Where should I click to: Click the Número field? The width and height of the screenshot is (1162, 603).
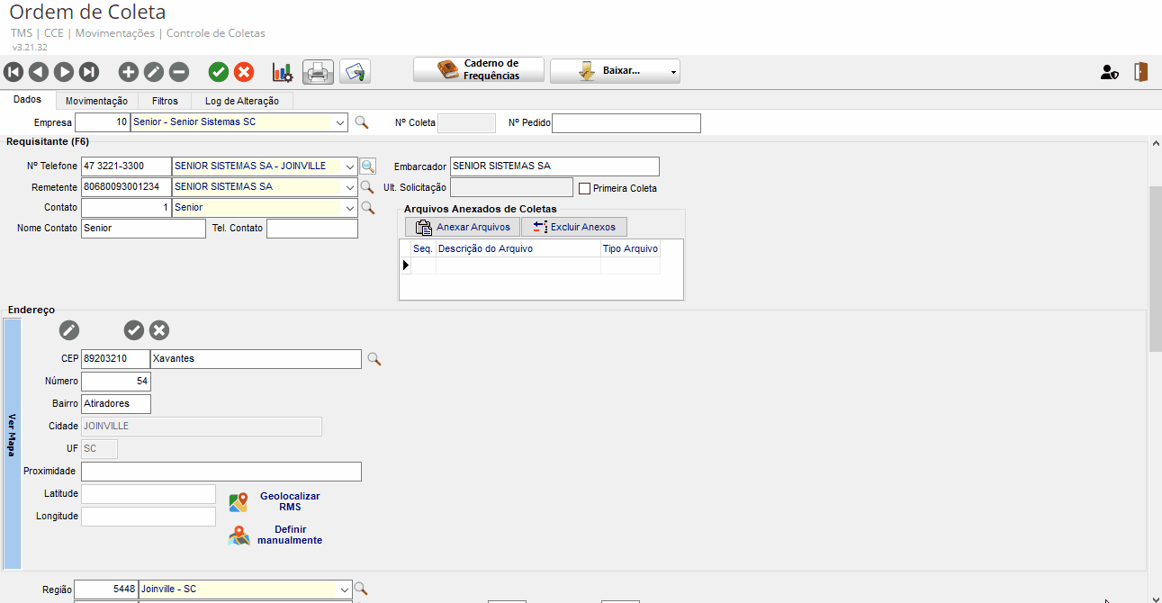point(115,382)
